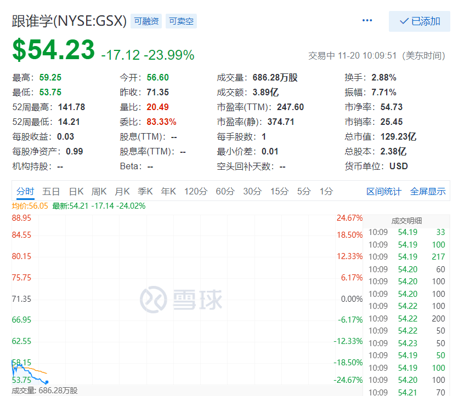Click the 52周最低 value 14.21
The width and height of the screenshot is (464, 396).
(69, 122)
